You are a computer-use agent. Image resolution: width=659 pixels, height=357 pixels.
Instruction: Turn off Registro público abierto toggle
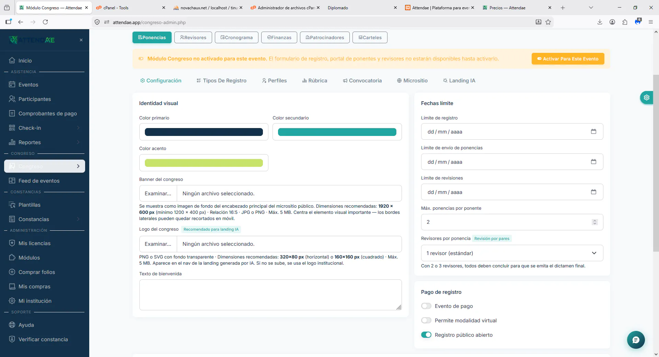pyautogui.click(x=426, y=335)
